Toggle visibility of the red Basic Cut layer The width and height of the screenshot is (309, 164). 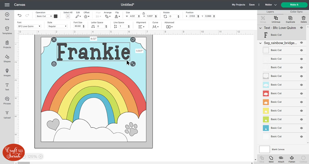tap(302, 93)
